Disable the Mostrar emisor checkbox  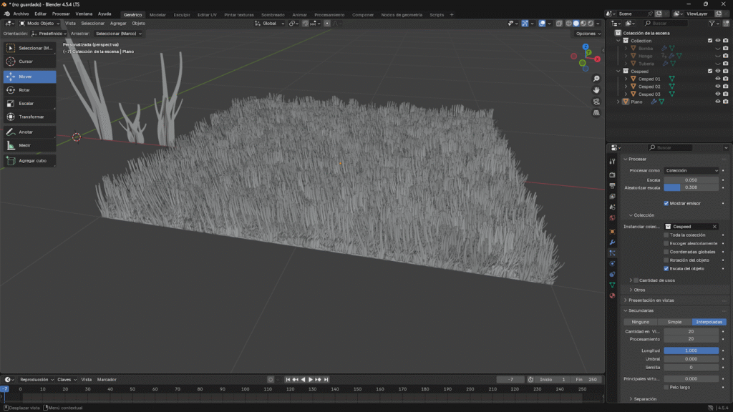[666, 203]
